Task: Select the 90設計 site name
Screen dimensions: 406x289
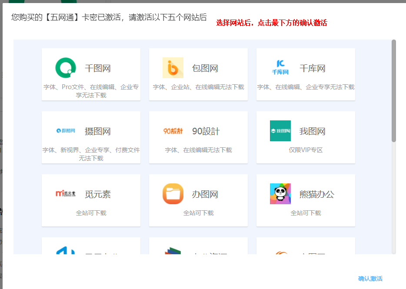Action: (x=206, y=131)
